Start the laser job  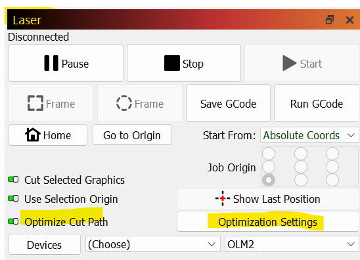pos(302,63)
